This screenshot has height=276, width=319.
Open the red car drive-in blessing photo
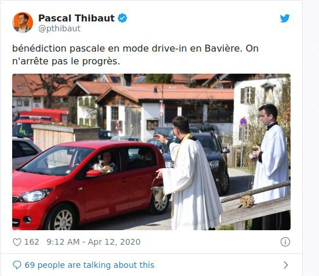151,152
